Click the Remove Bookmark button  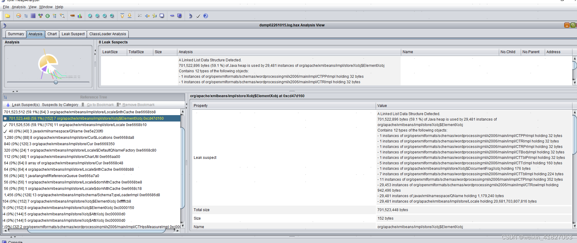[x=136, y=105]
